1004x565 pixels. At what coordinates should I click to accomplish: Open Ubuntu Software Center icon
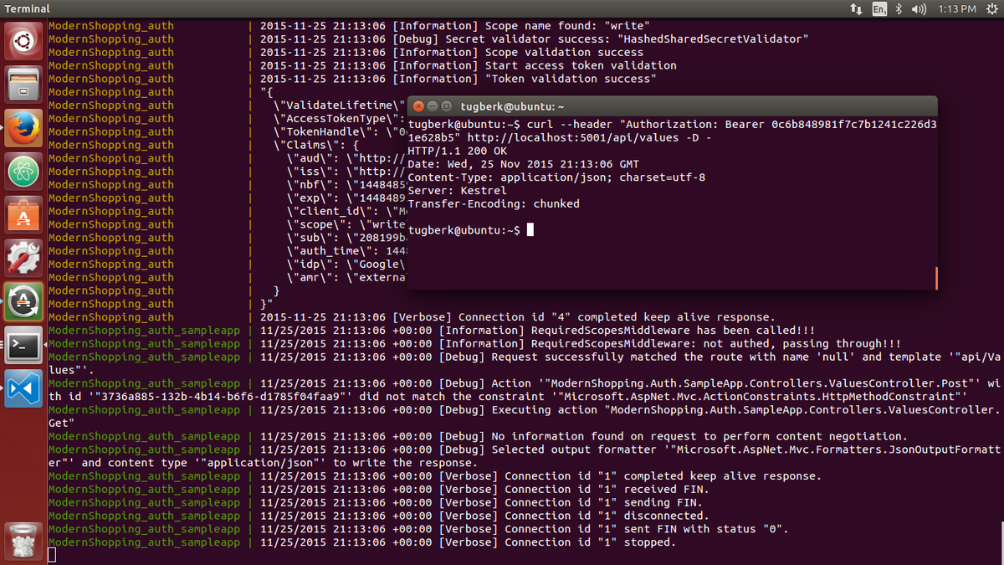pyautogui.click(x=23, y=215)
